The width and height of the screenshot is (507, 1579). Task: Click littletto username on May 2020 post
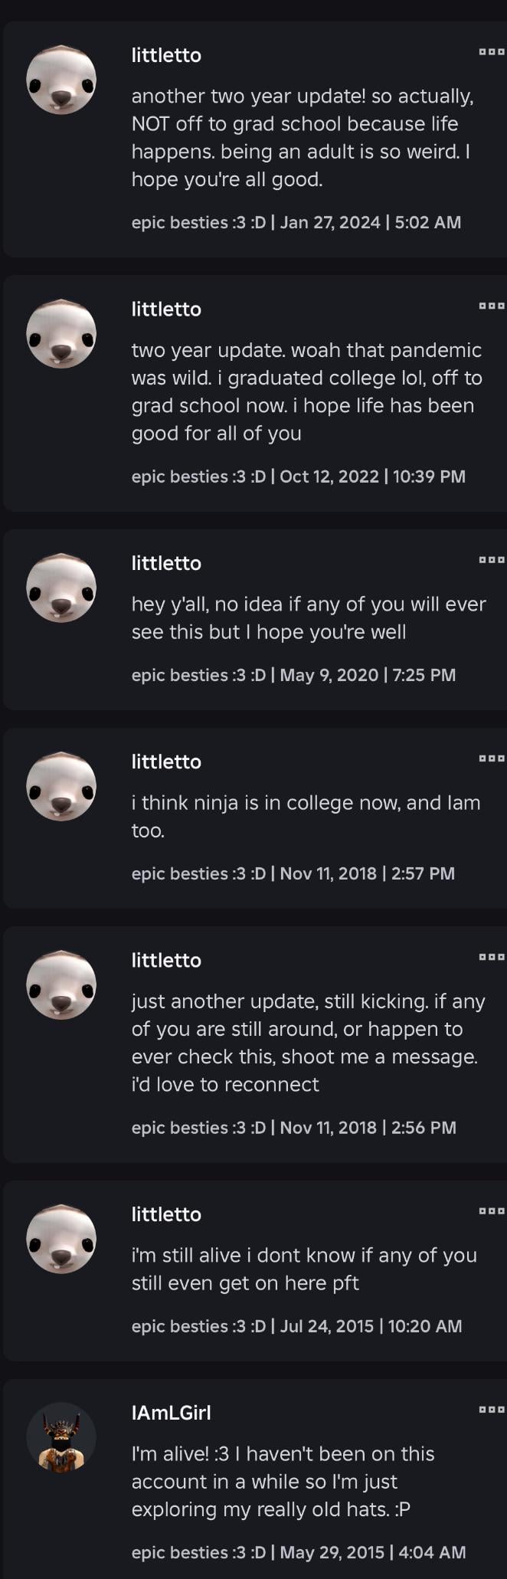[x=166, y=563]
